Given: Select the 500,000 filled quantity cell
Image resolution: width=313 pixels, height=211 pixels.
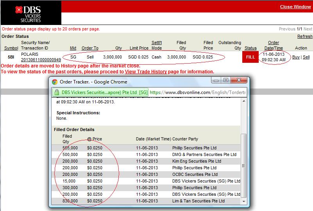Looking at the screenshot, I should 70,154.
